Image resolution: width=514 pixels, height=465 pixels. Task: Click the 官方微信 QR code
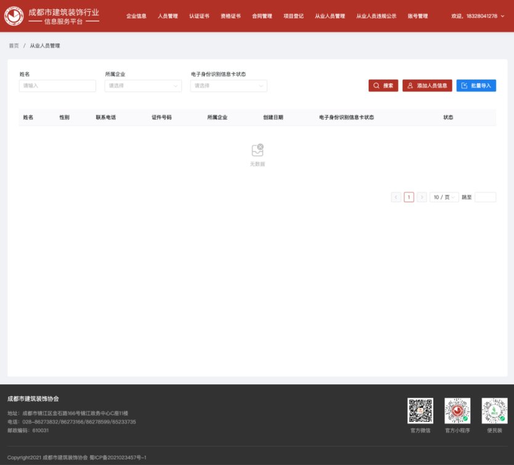coord(420,411)
